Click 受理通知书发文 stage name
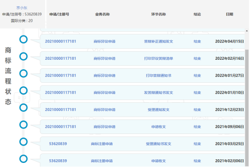This screenshot has height=167, width=250. 158,144
